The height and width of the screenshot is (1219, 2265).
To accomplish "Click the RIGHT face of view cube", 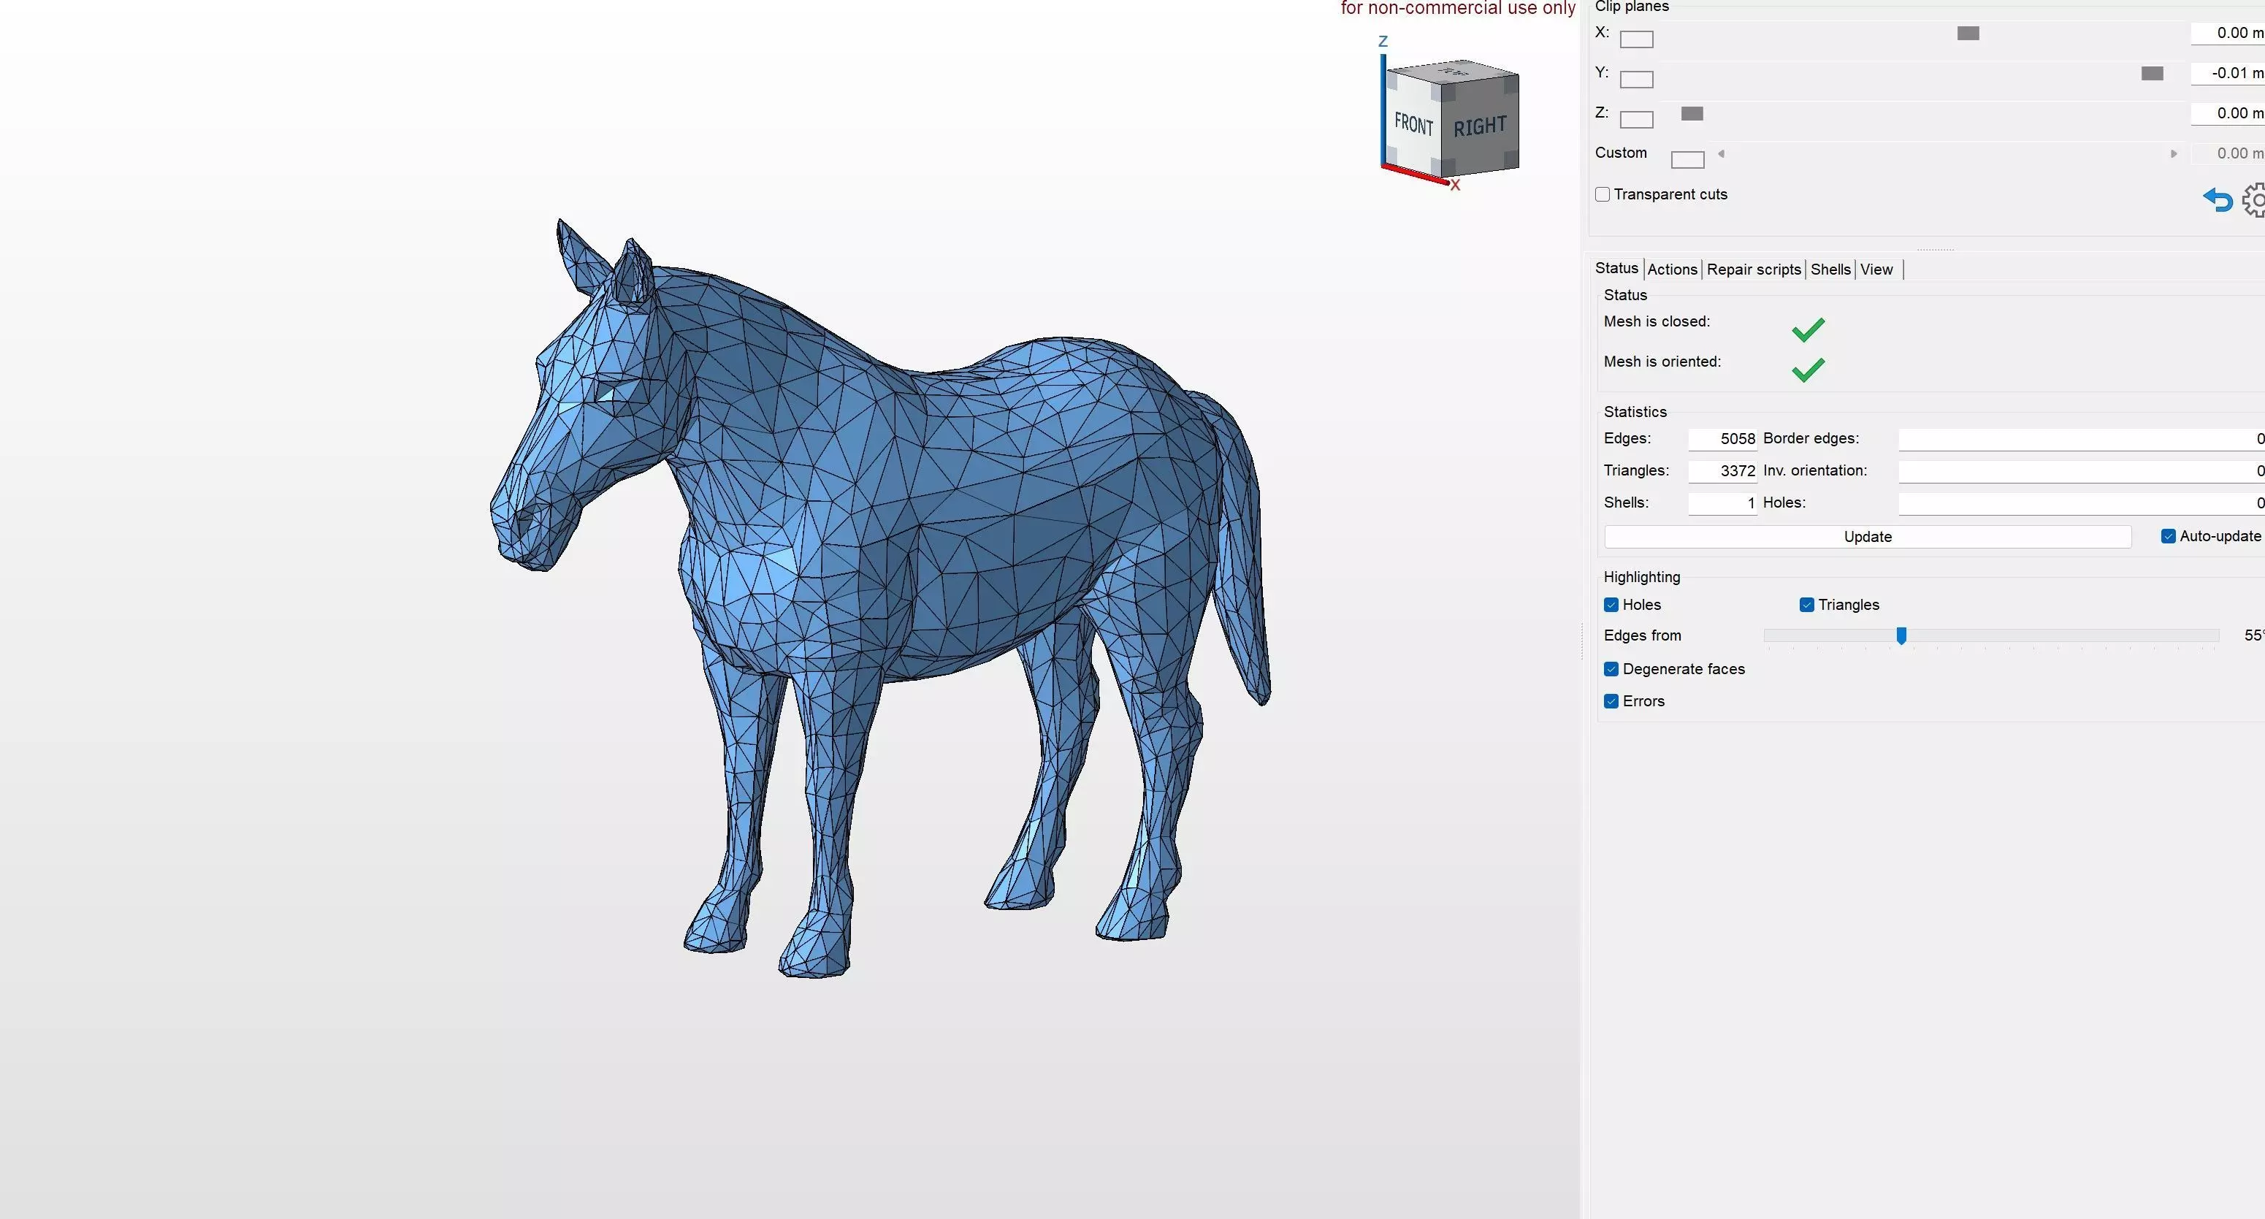I will (x=1480, y=126).
